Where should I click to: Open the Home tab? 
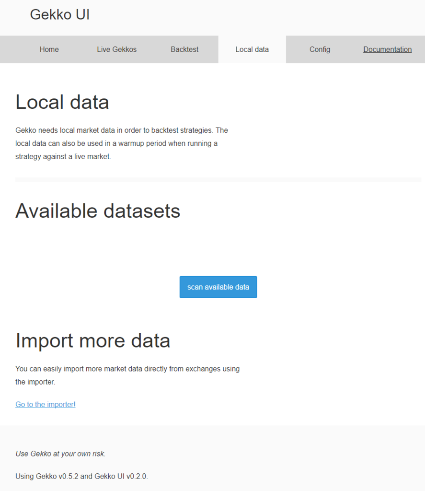coord(49,49)
